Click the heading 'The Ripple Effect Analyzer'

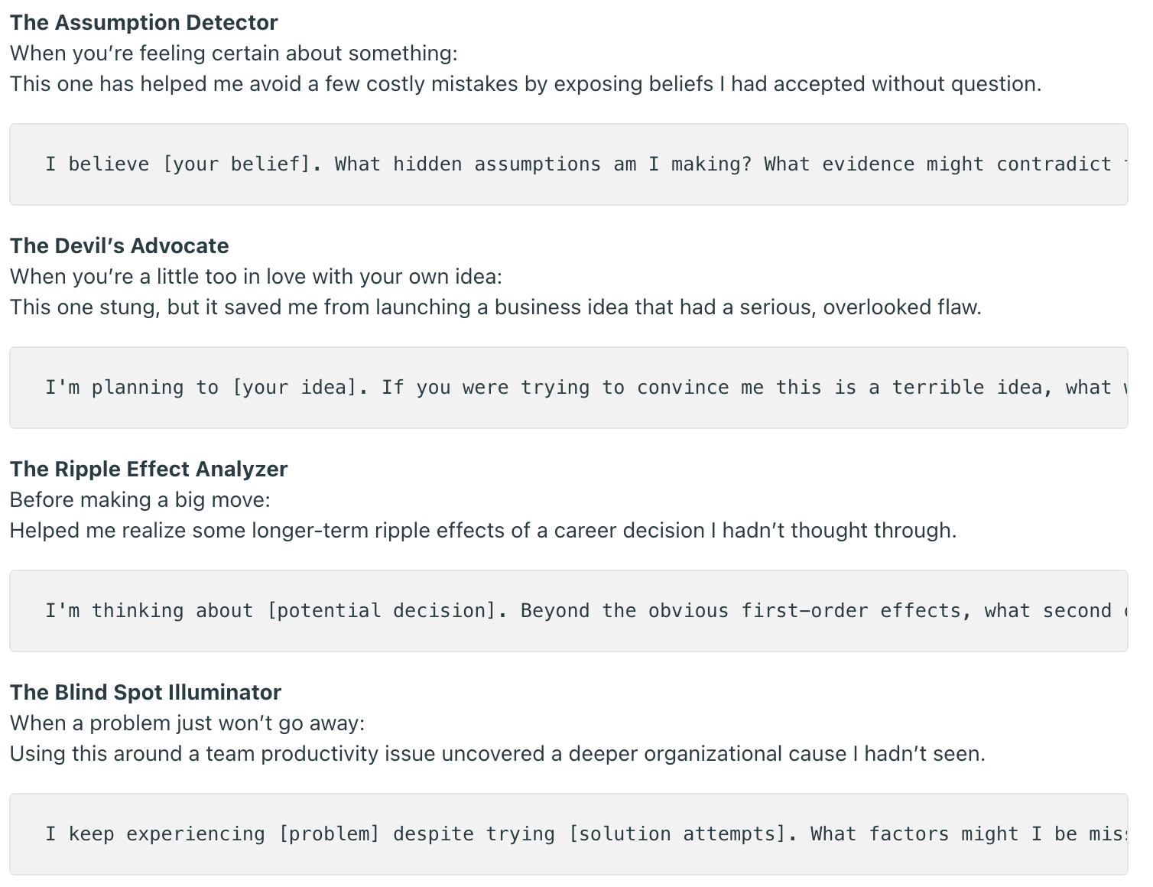[x=148, y=469]
